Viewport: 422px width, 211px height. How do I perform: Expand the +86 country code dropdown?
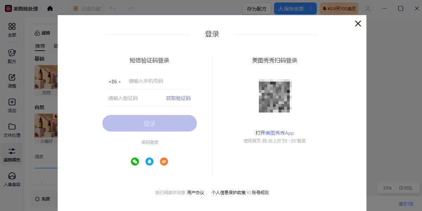pos(115,82)
